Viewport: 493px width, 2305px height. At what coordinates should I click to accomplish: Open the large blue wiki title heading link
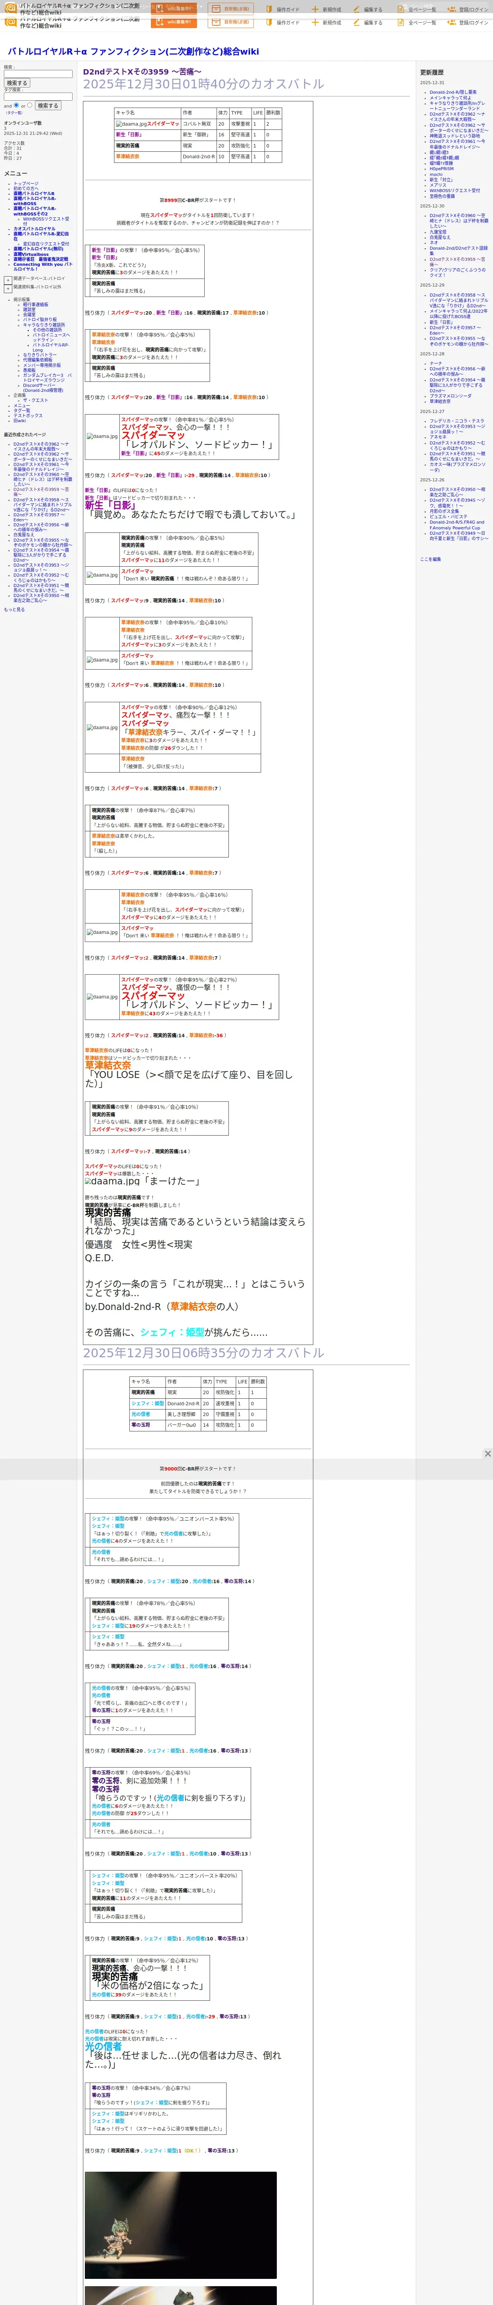133,52
